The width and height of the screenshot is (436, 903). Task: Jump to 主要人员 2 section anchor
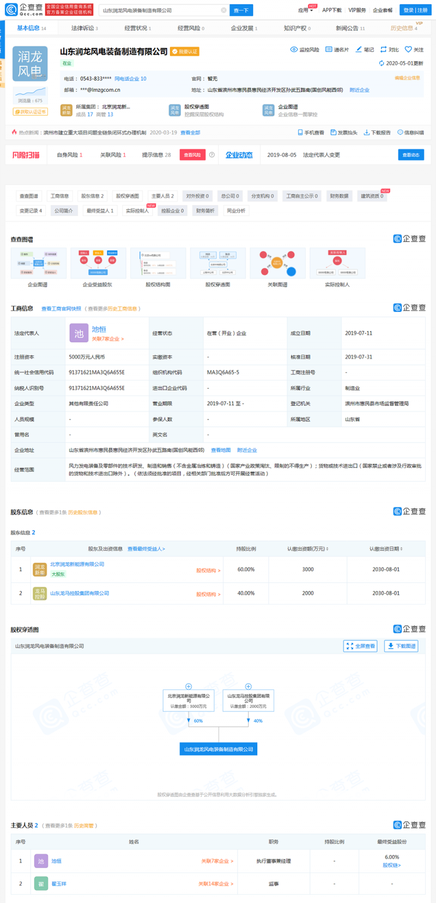pyautogui.click(x=162, y=196)
